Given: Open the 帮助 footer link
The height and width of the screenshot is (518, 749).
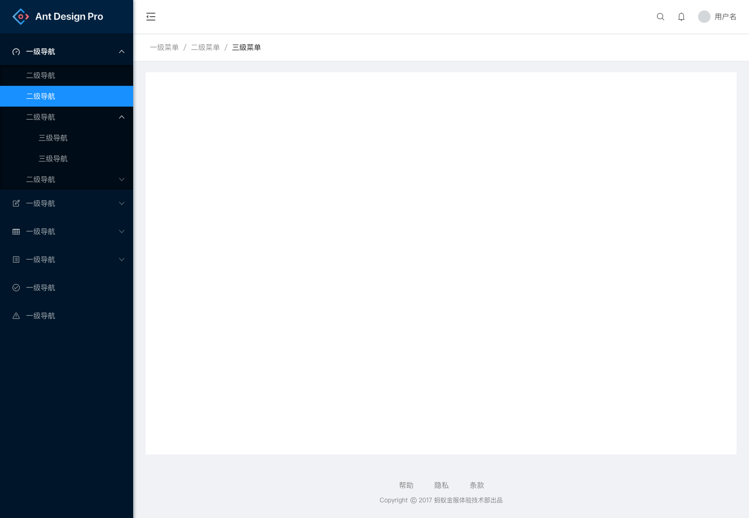Looking at the screenshot, I should click(x=406, y=485).
